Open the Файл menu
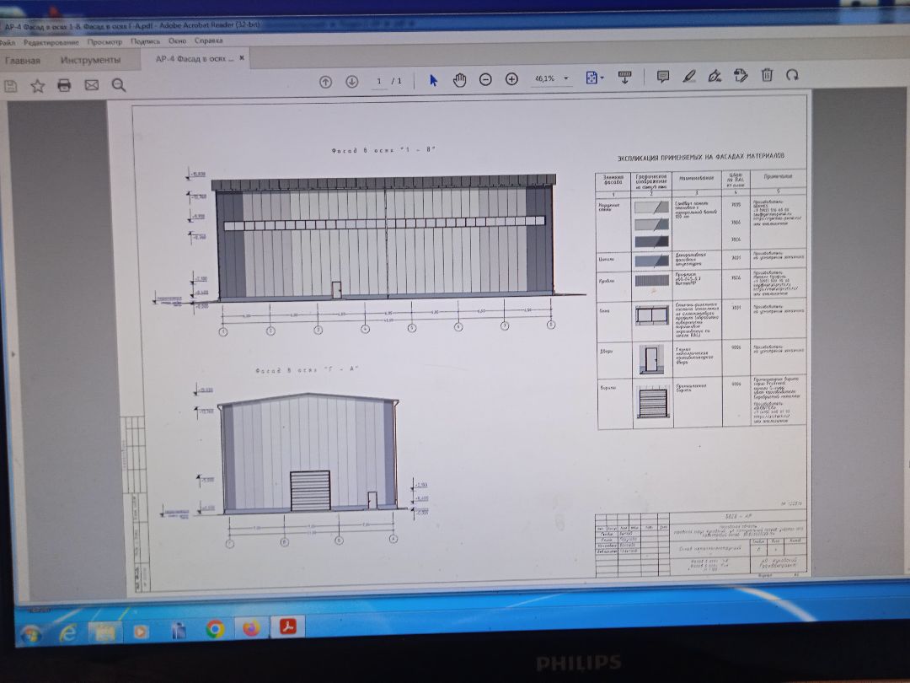The height and width of the screenshot is (683, 910). point(8,40)
